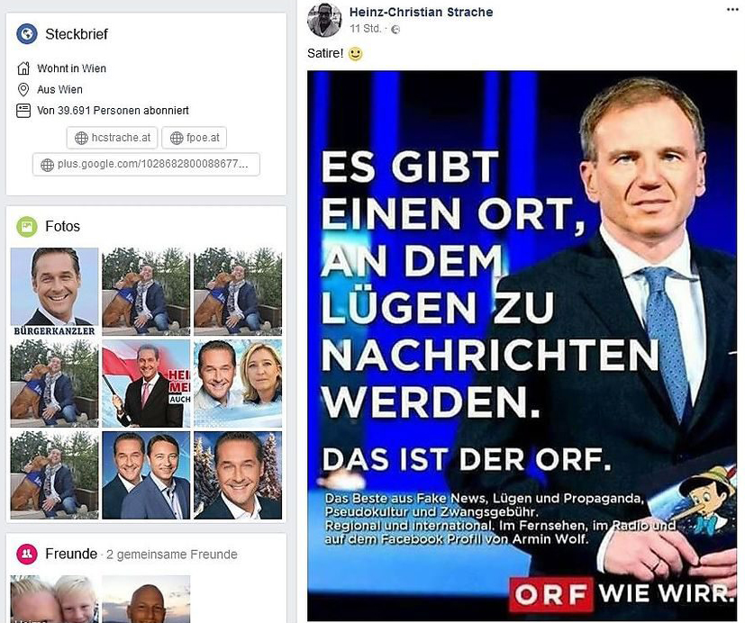Image resolution: width=745 pixels, height=623 pixels.
Task: Click the house icon next to Wohnt in Wien
Action: click(23, 68)
